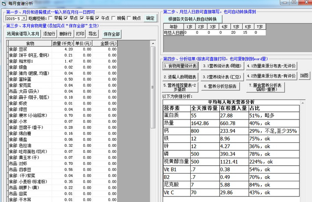Open 7.膳食营养分析表(国标-重要)
The width and height of the screenshot is (312, 202).
(x=265, y=87)
